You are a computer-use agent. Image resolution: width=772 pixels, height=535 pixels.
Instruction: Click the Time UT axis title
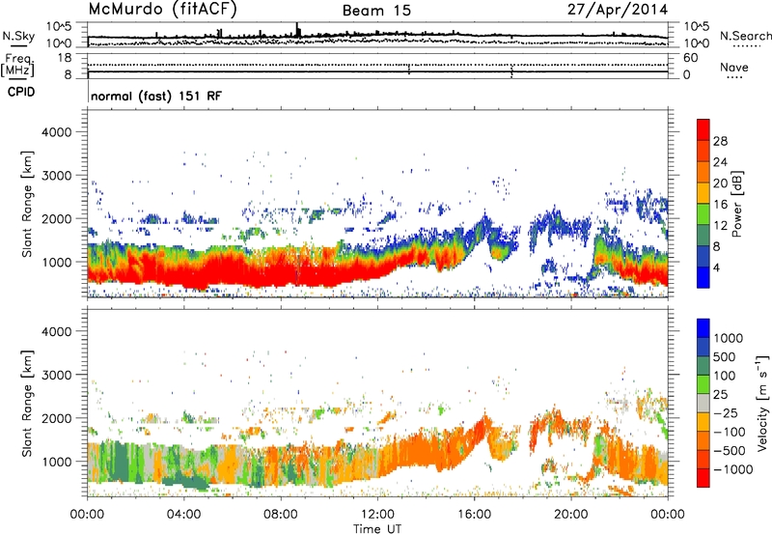[377, 528]
